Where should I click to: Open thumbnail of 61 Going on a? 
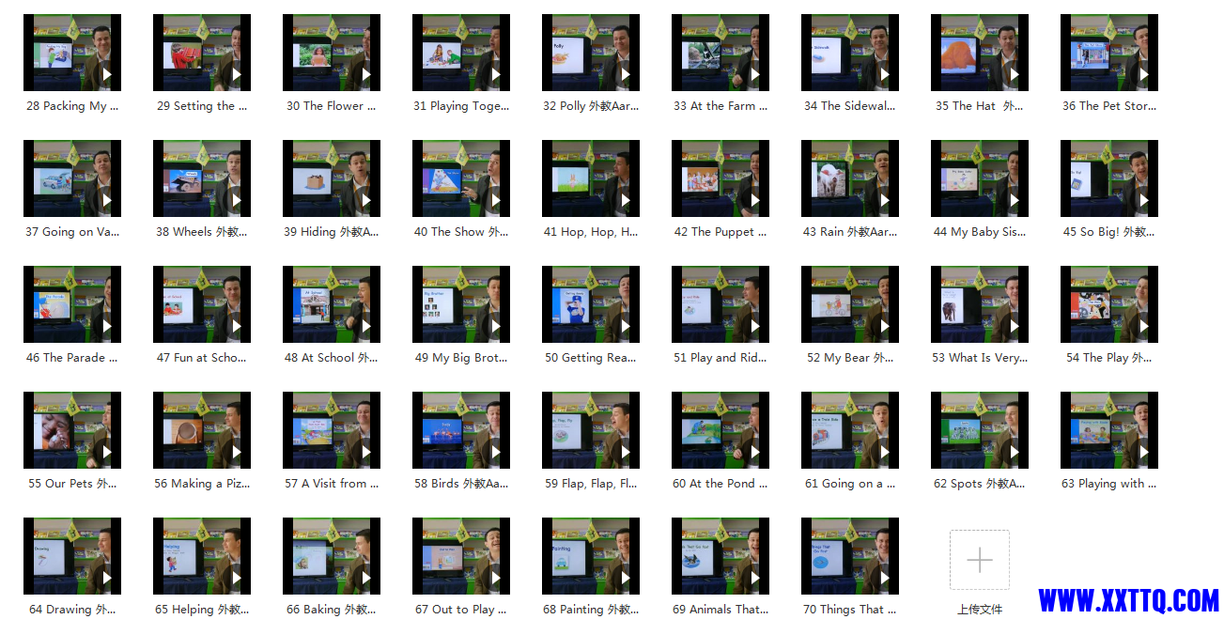[x=850, y=430]
